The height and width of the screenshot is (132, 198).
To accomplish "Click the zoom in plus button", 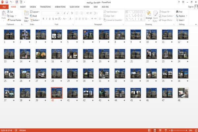I will (186, 130).
